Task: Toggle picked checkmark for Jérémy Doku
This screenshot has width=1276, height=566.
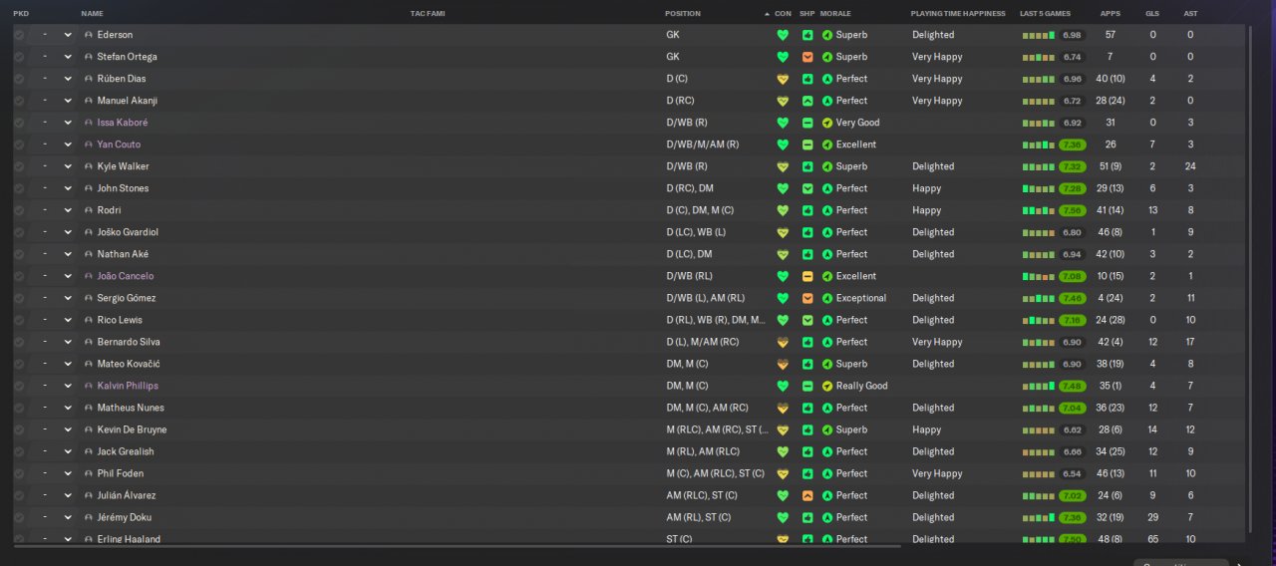Action: pyautogui.click(x=19, y=517)
